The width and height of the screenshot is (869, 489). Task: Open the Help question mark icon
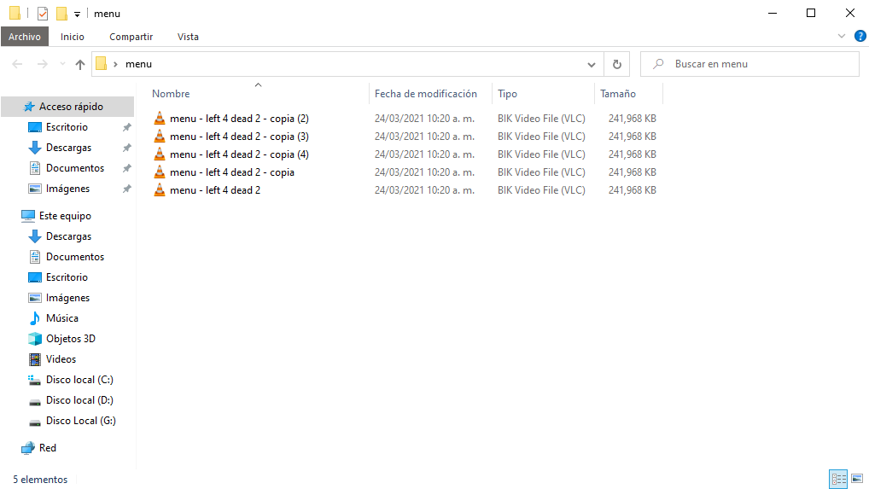pos(860,36)
